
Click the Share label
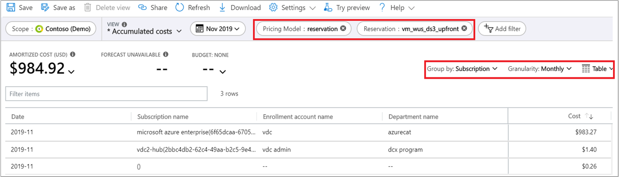coord(159,8)
